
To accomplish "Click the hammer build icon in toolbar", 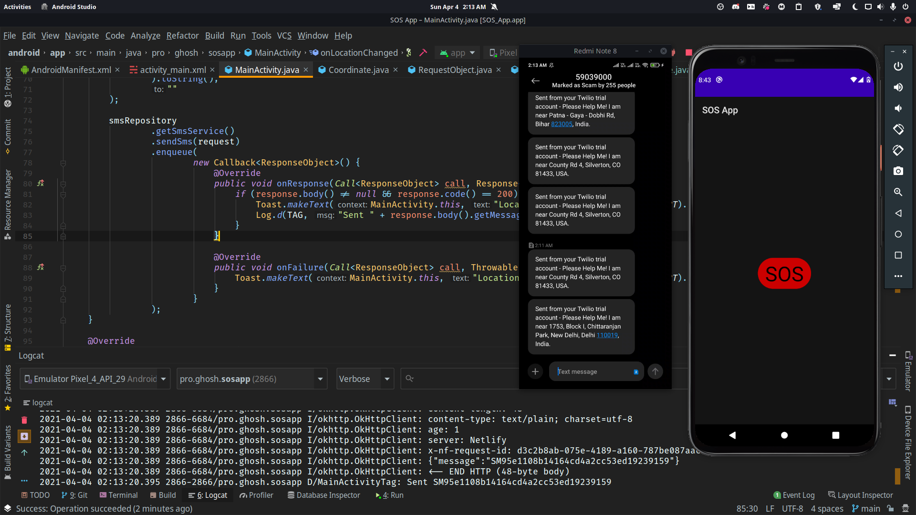I will [x=423, y=52].
